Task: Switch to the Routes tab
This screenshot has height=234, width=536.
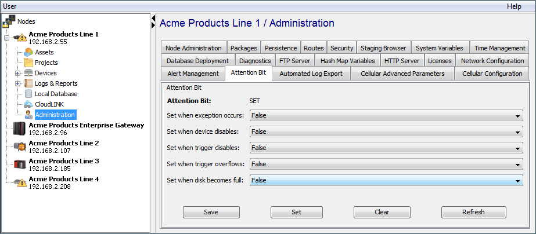Action: point(314,48)
